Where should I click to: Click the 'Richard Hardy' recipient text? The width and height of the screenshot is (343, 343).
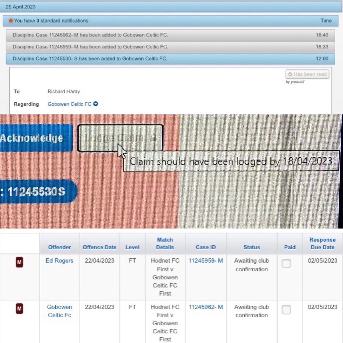[x=64, y=91]
